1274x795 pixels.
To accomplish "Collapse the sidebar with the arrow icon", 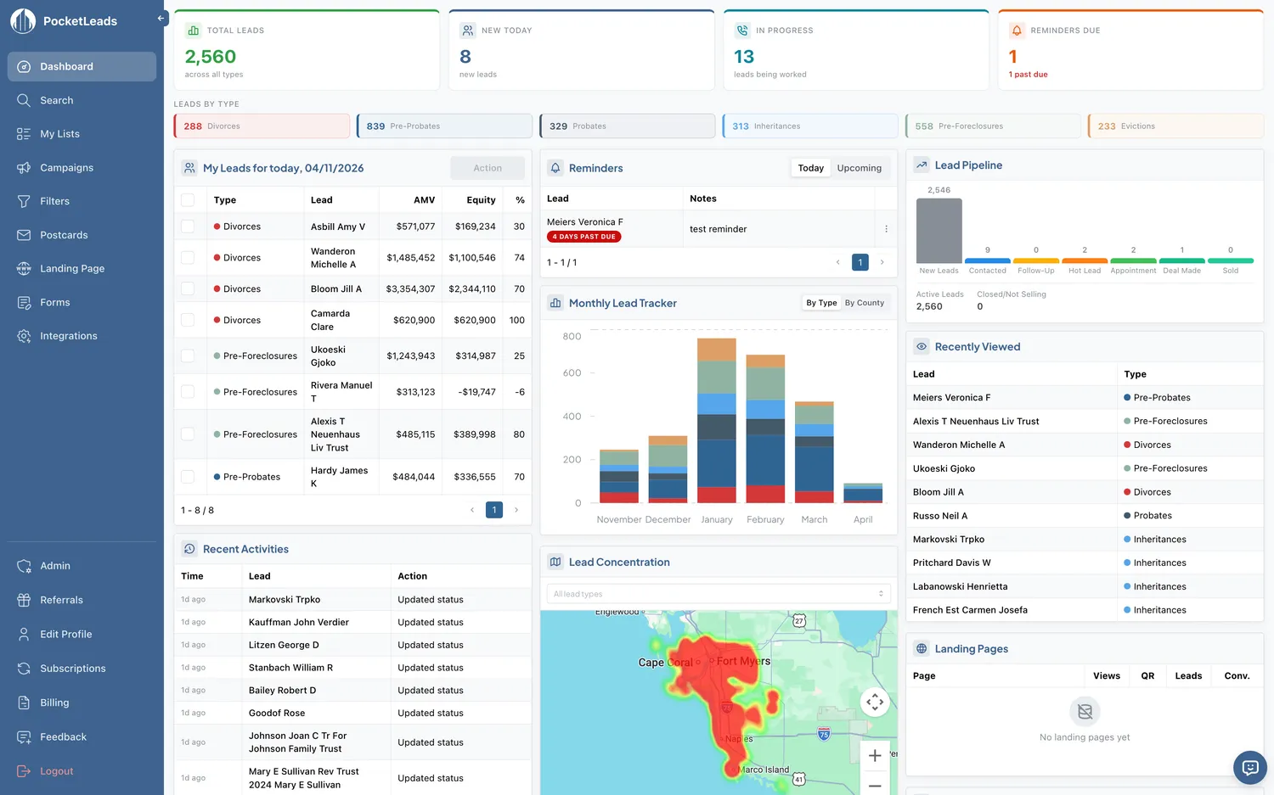I will [x=161, y=18].
